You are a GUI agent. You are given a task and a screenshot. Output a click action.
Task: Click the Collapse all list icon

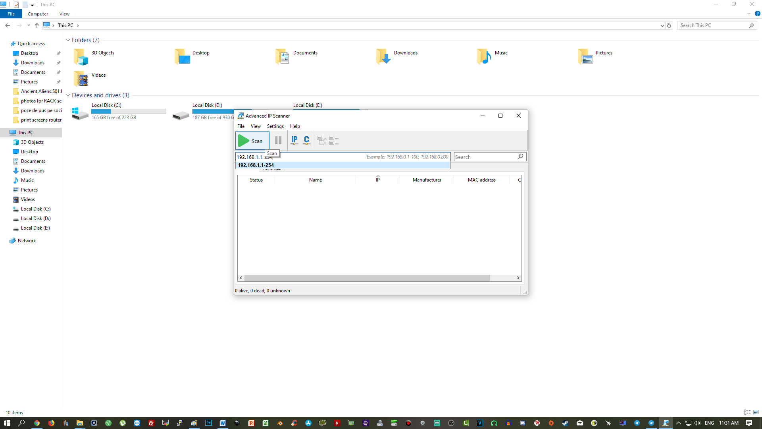pyautogui.click(x=334, y=141)
